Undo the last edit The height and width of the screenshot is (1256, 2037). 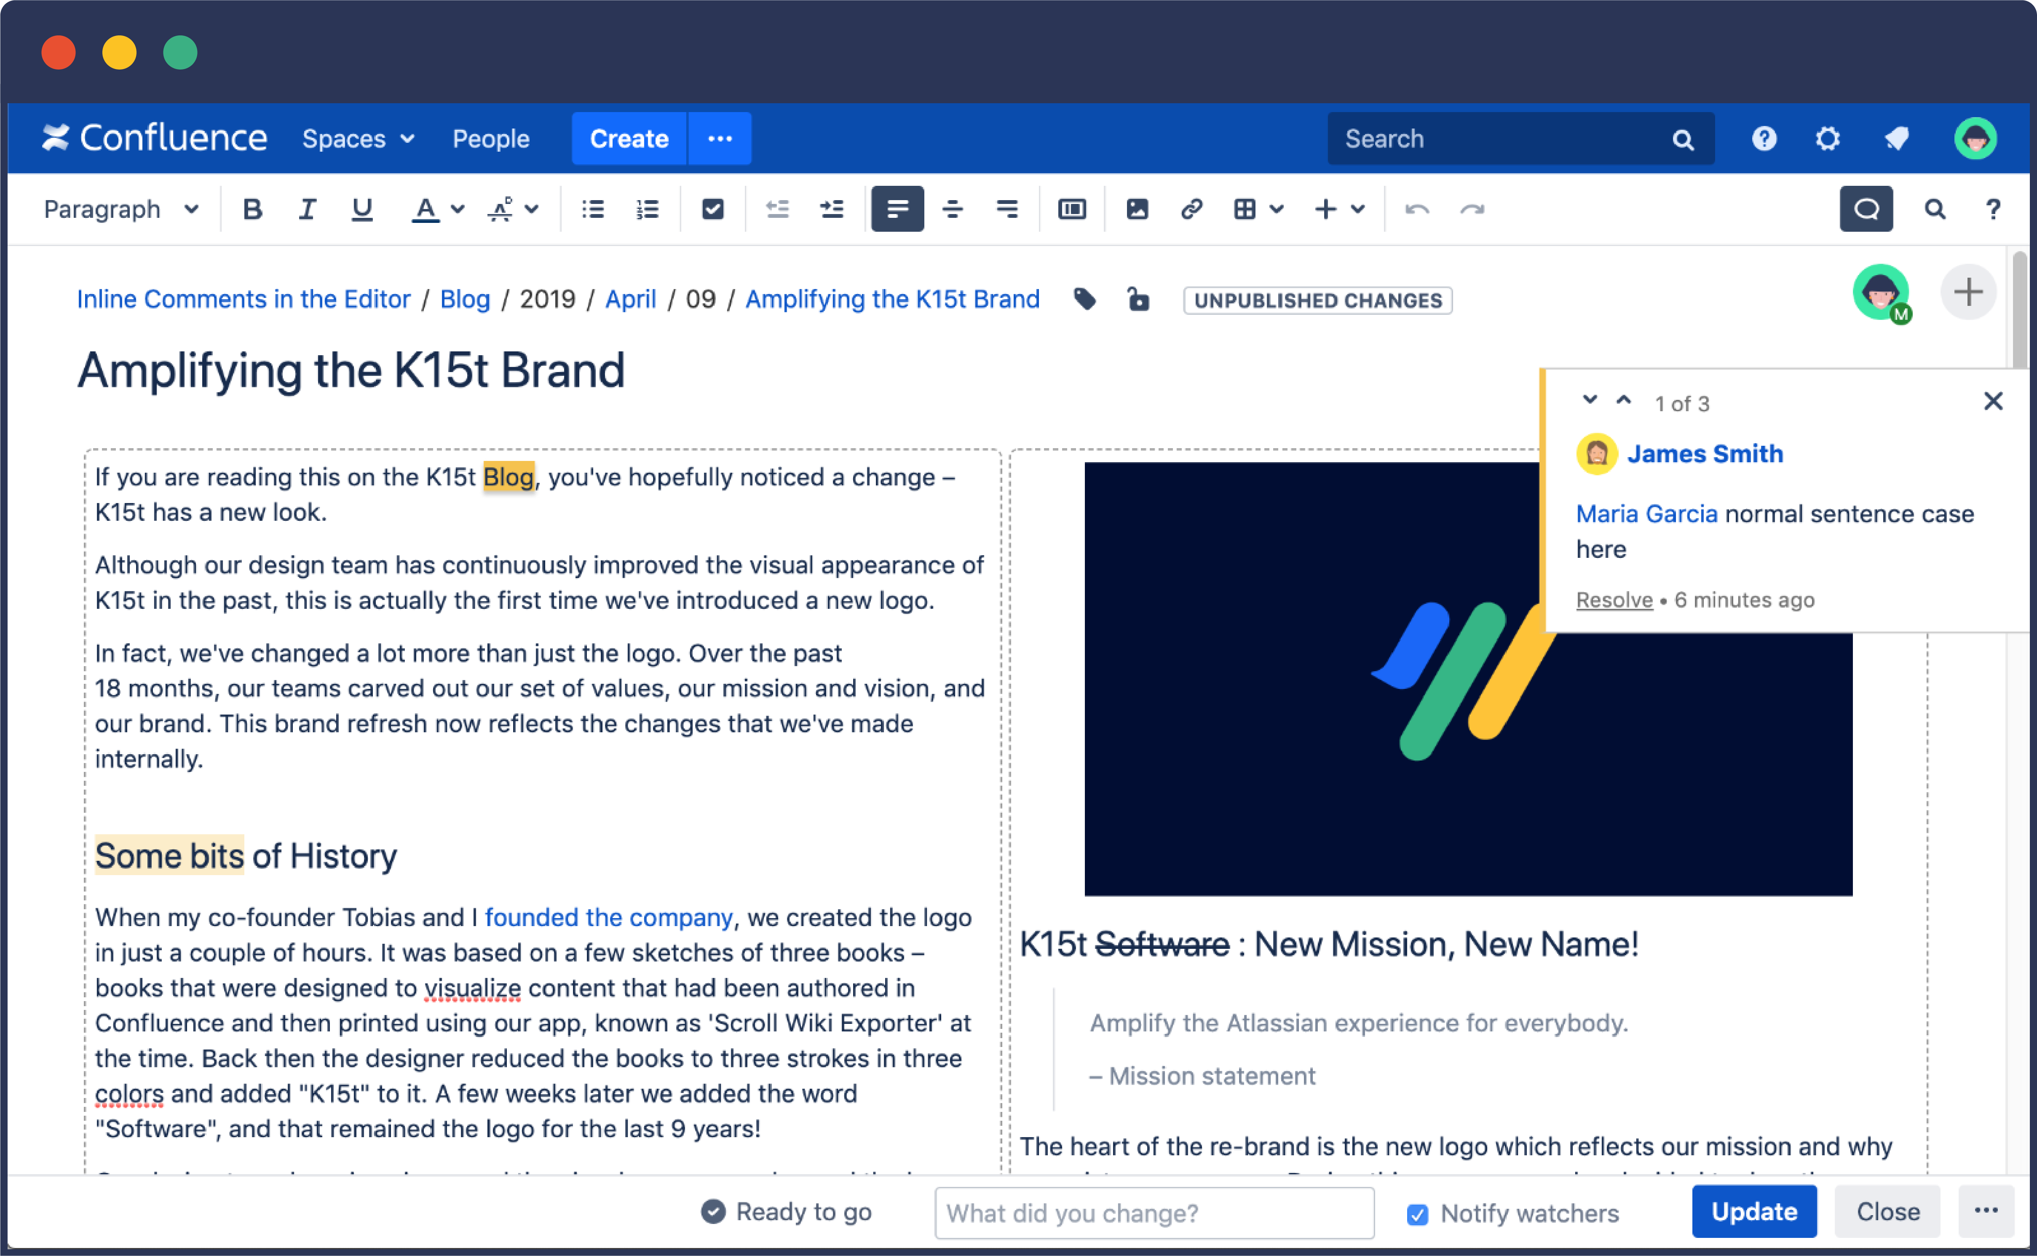pos(1418,209)
